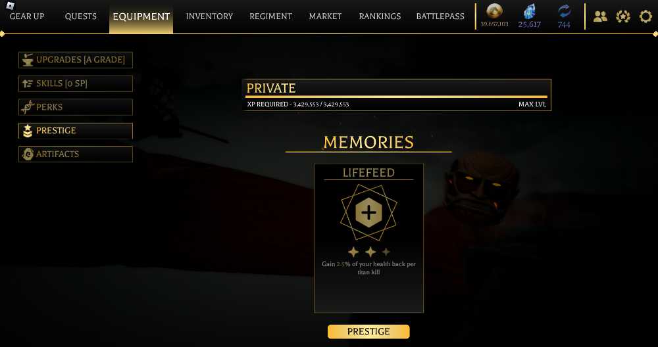Open the Market tab
The width and height of the screenshot is (658, 347).
click(325, 16)
